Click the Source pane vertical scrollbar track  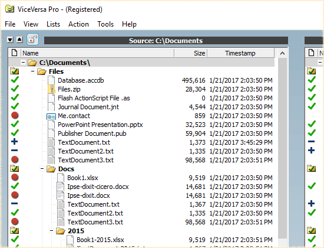[x=282, y=148]
